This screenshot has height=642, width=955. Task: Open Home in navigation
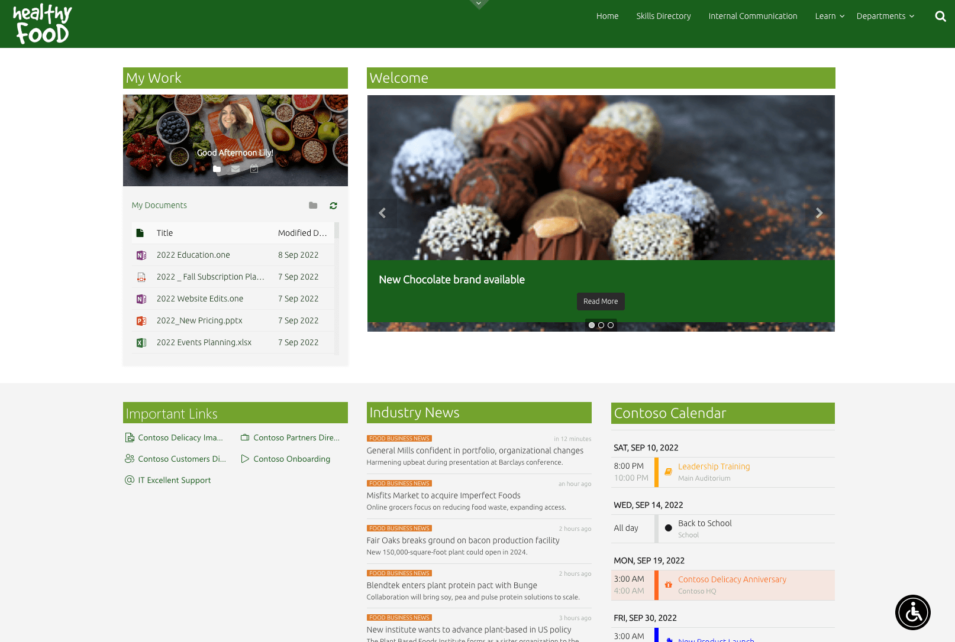coord(607,16)
